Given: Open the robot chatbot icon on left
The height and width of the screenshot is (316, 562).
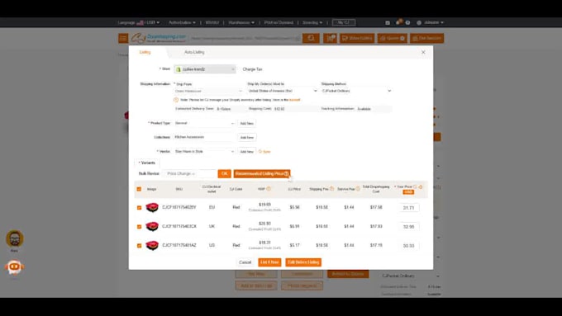Looking at the screenshot, I should 14,267.
